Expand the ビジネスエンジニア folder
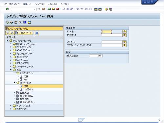Image resolution: width=164 pixels, height=123 pixels. coord(11,47)
